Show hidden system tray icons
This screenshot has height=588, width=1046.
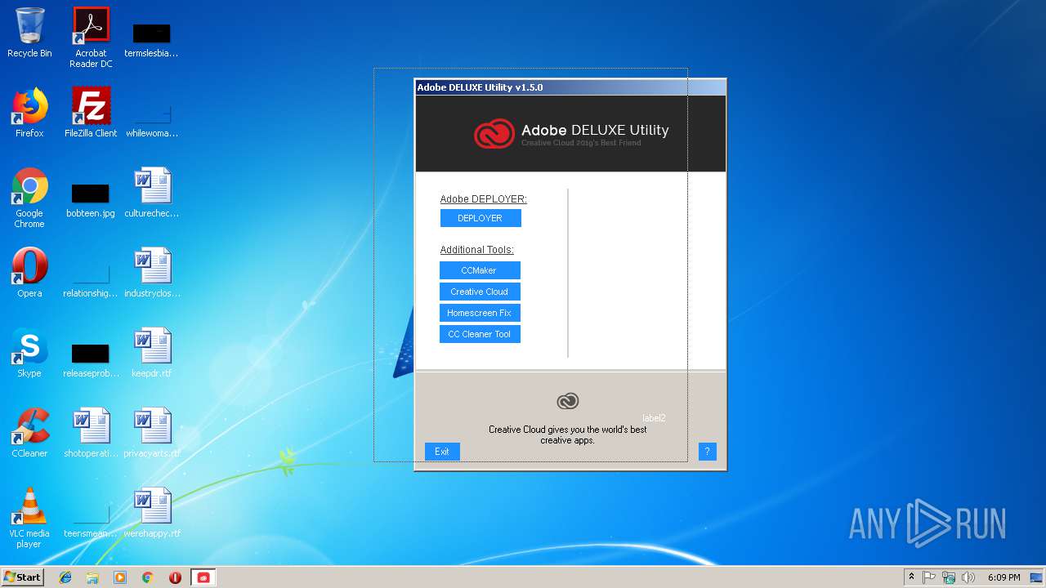coord(912,577)
